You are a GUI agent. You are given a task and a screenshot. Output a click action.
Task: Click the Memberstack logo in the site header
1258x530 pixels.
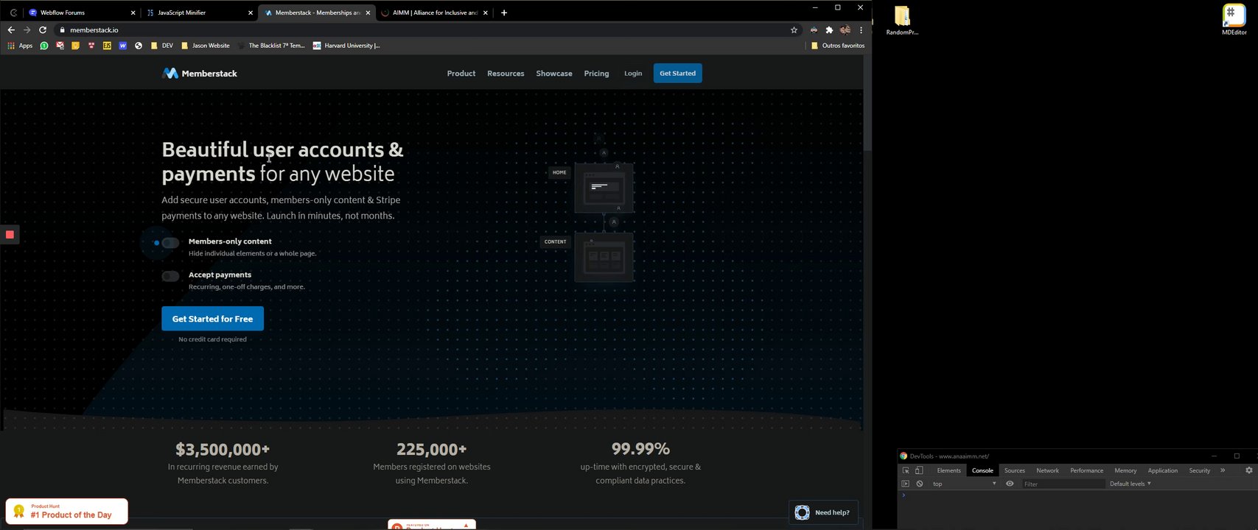[x=200, y=73]
